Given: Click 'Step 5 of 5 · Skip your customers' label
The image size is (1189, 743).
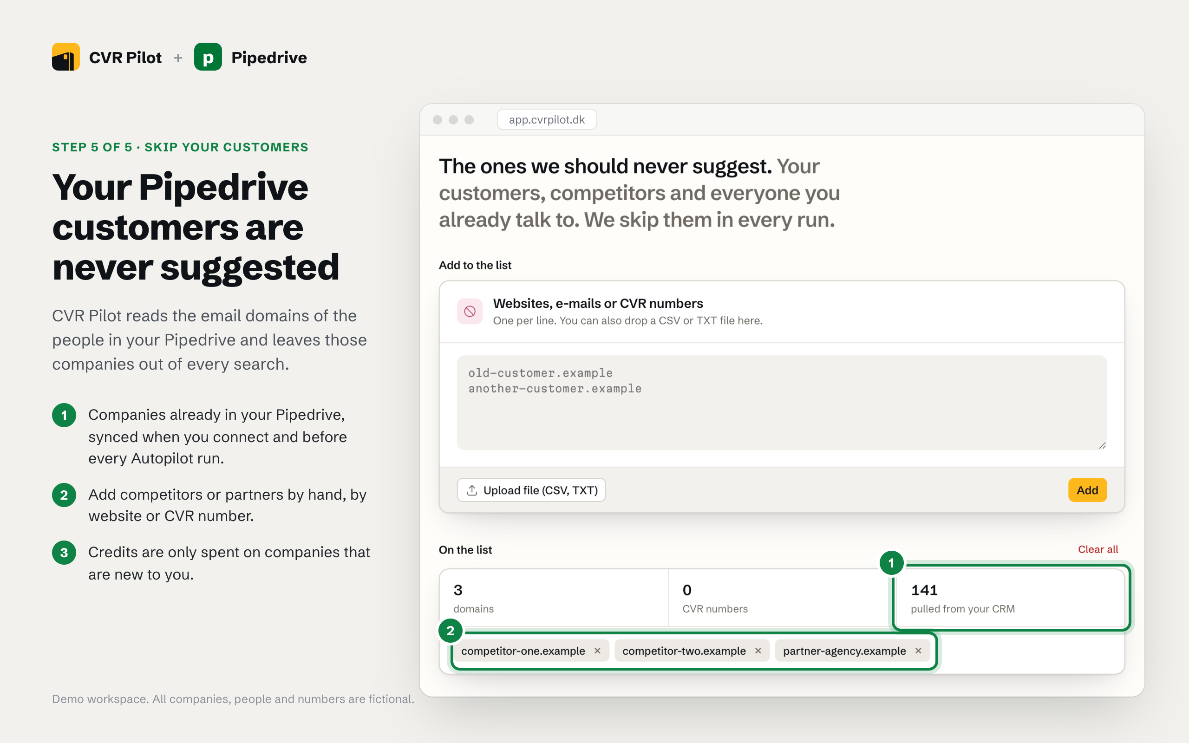Looking at the screenshot, I should pos(180,147).
